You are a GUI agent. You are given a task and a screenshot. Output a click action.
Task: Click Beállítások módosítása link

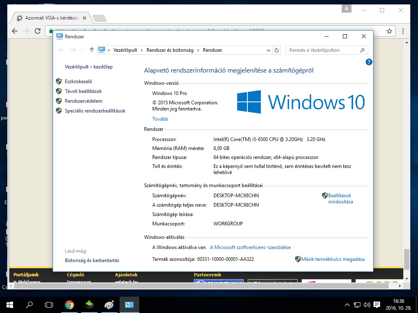click(x=340, y=198)
